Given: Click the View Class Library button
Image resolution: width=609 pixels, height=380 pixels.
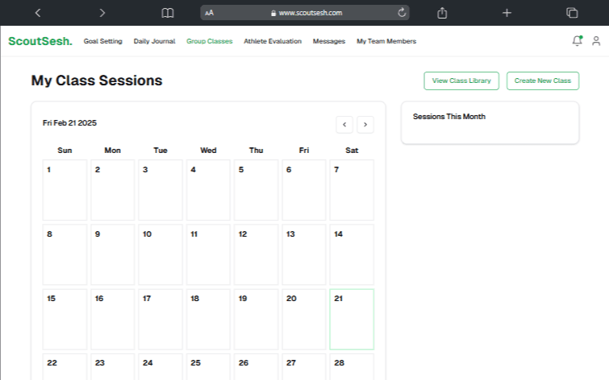Looking at the screenshot, I should coord(461,81).
